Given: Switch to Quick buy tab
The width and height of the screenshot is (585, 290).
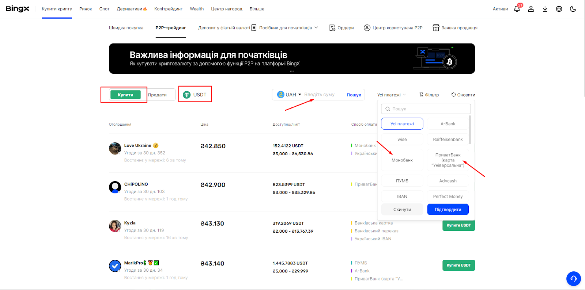Looking at the screenshot, I should (x=126, y=28).
